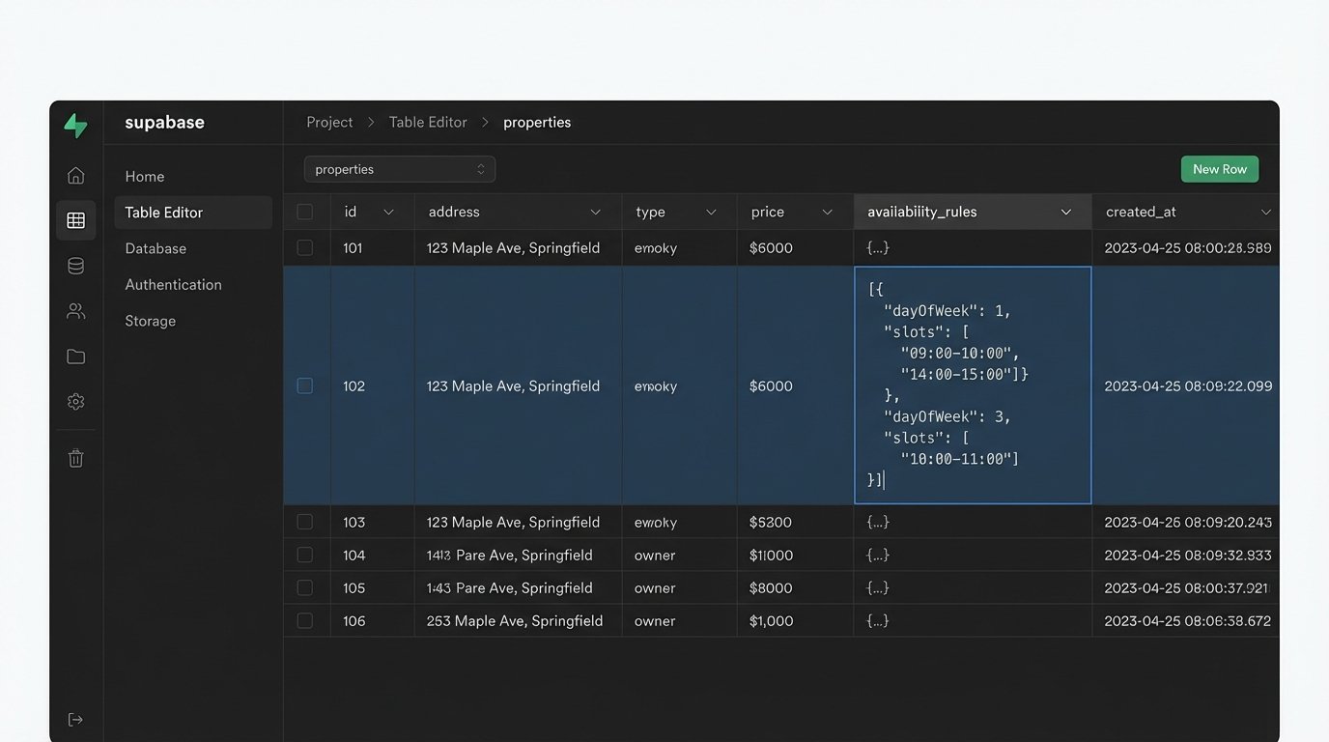Open the availability_rules column dropdown
The height and width of the screenshot is (742, 1329).
point(1065,211)
